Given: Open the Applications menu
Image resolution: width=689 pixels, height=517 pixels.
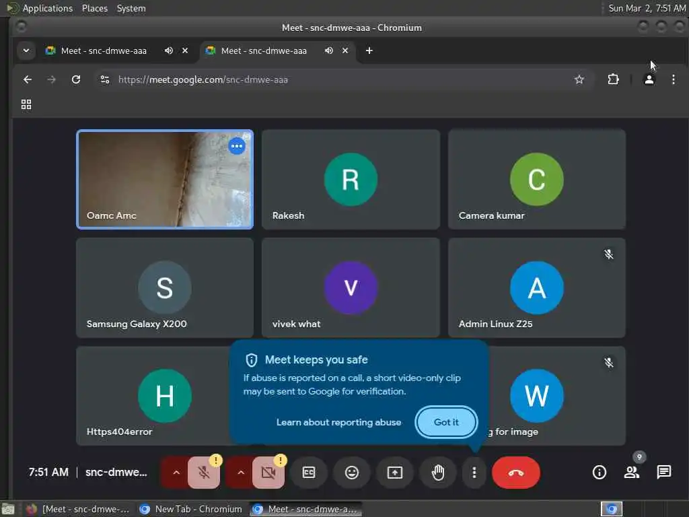Looking at the screenshot, I should (40, 8).
